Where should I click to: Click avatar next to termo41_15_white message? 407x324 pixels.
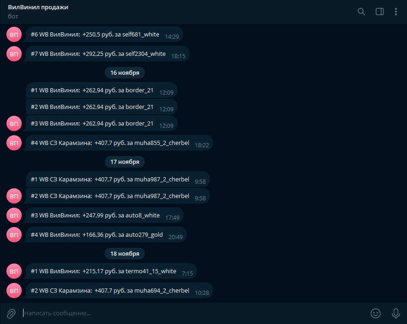[x=14, y=271]
